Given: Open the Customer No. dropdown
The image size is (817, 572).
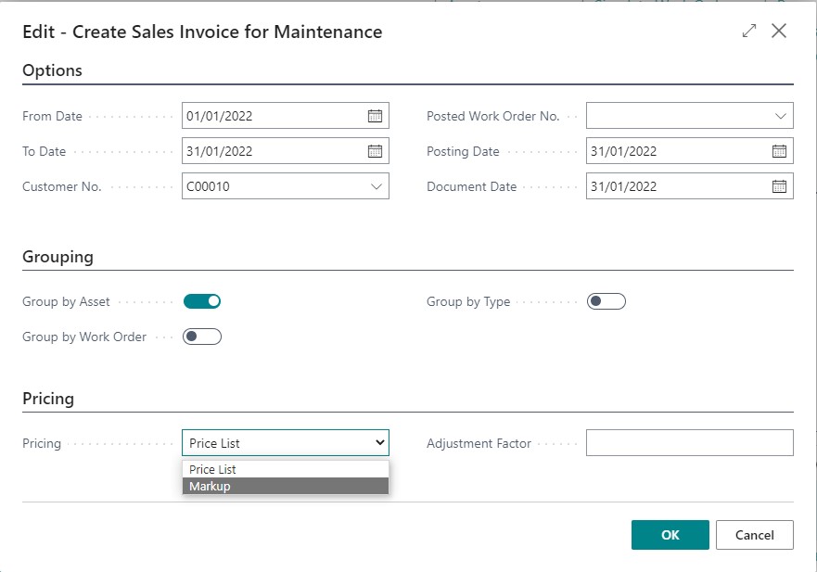Looking at the screenshot, I should pyautogui.click(x=375, y=185).
